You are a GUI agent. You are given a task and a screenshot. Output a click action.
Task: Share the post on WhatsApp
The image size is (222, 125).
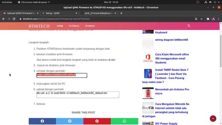click(x=125, y=121)
